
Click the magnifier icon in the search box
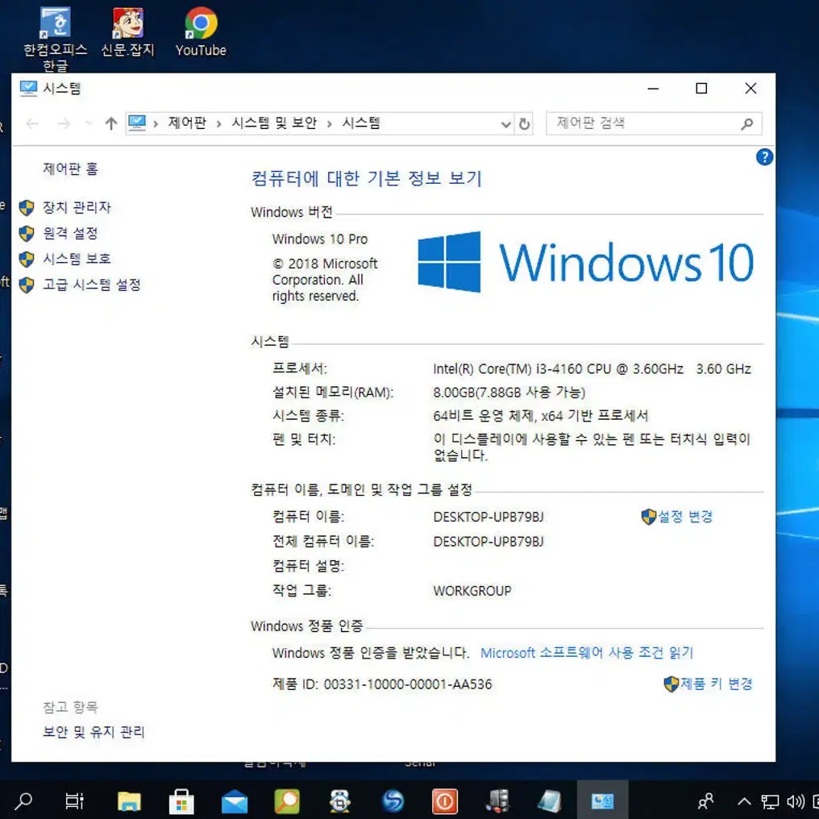click(x=747, y=124)
